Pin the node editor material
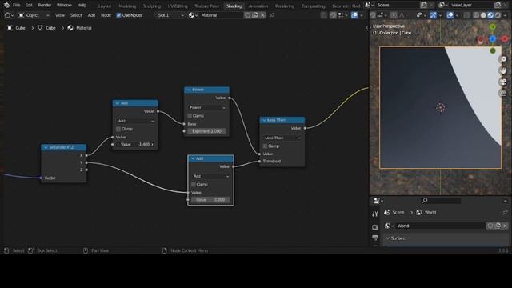 coord(272,15)
